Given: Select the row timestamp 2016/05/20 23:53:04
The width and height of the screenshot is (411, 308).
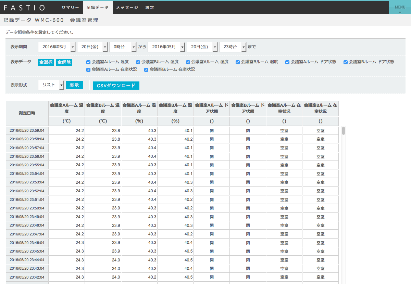Looking at the screenshot, I should click(27, 182).
